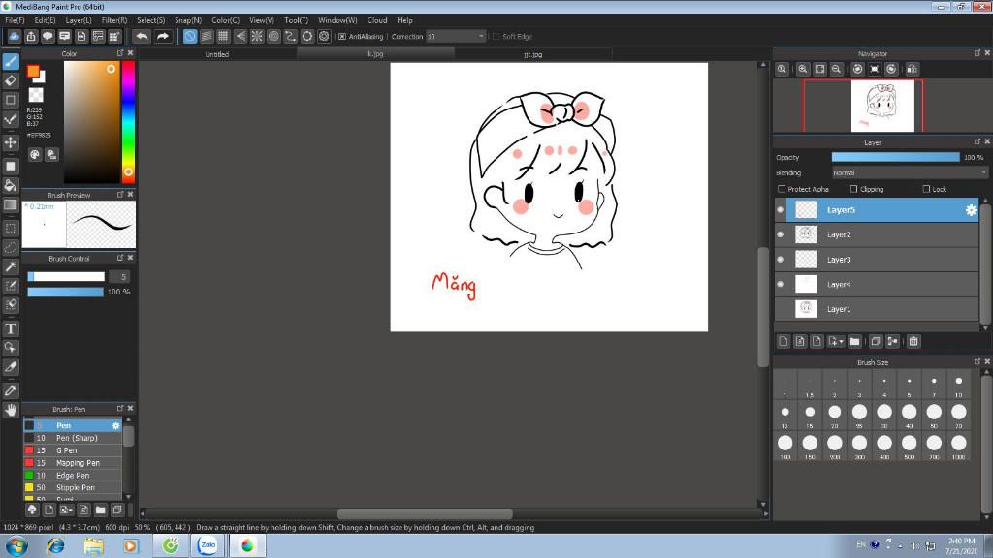This screenshot has height=558, width=993.
Task: Add a new layer folder
Action: tap(855, 342)
